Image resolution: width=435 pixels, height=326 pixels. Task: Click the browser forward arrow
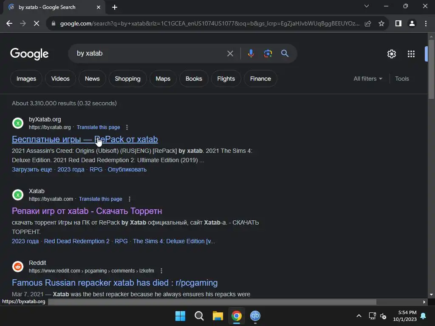(23, 24)
